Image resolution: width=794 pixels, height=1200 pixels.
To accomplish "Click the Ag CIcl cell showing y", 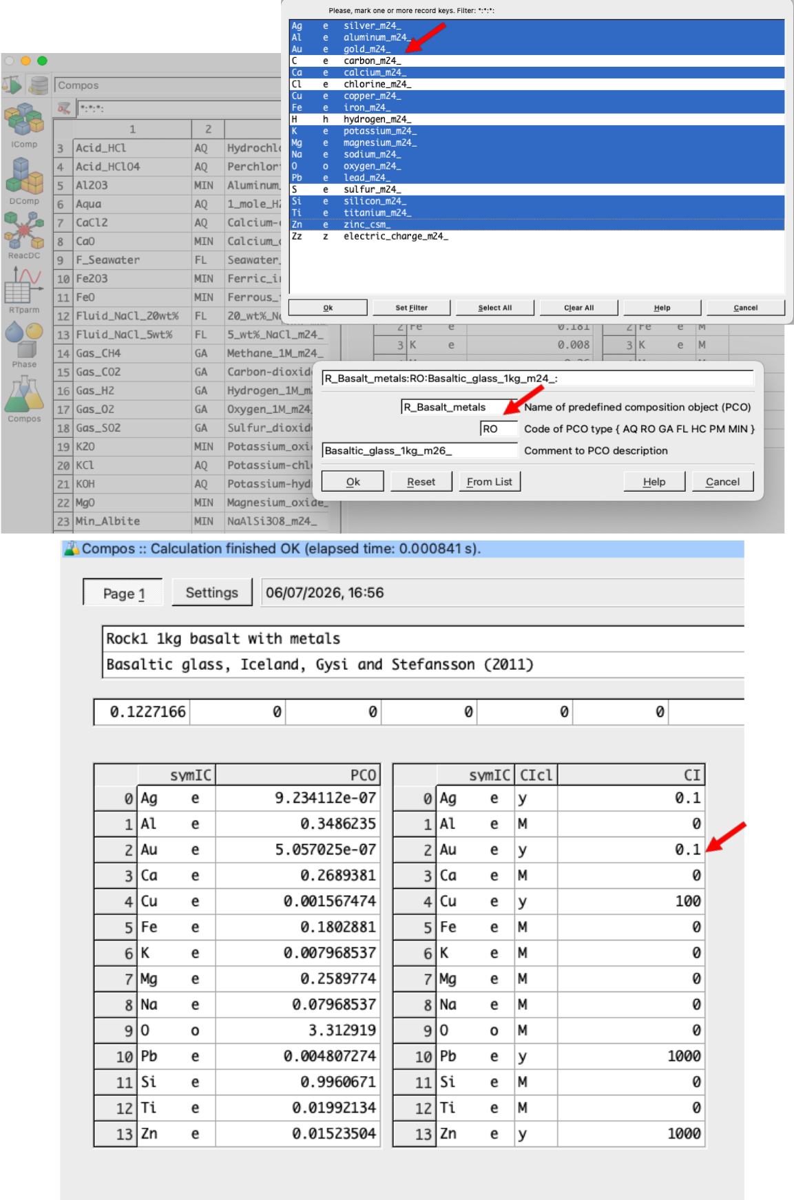I will (x=536, y=798).
